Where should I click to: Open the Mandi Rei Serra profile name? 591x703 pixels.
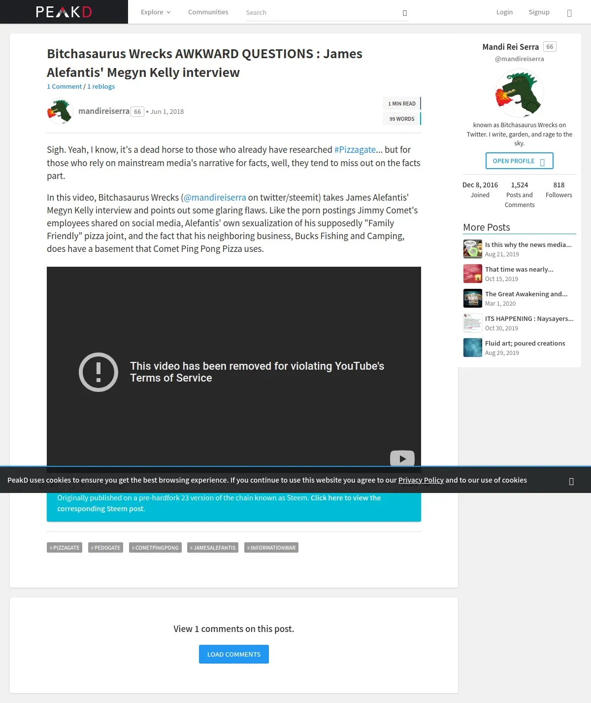[x=511, y=47]
